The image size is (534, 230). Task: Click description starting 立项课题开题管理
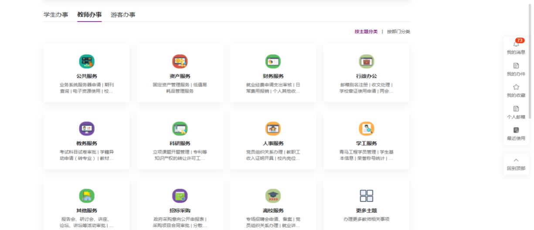pos(180,155)
